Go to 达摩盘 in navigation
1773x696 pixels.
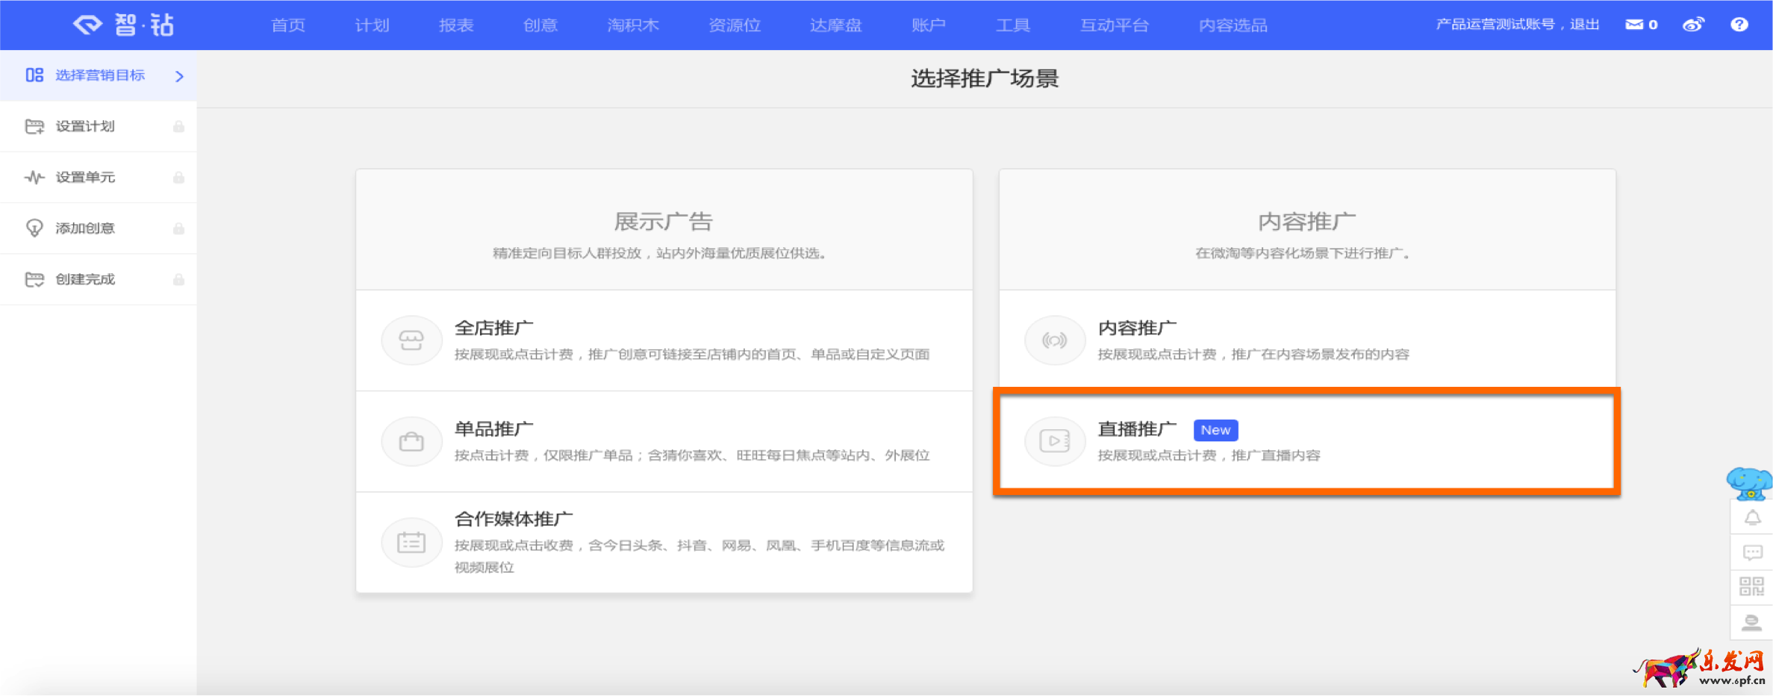coord(835,25)
